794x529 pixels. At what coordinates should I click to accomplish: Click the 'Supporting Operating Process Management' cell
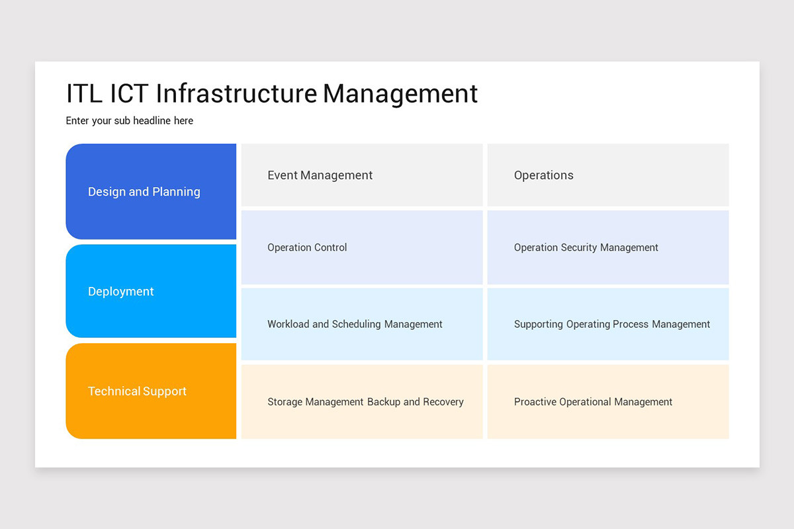coord(607,324)
